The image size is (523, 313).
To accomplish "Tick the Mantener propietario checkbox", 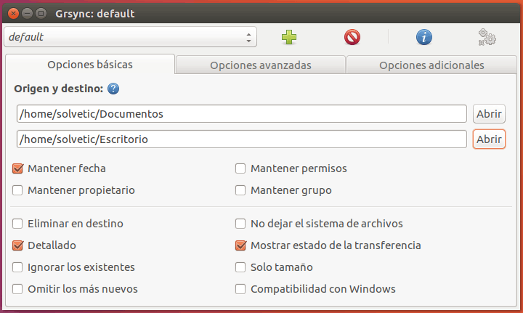I will [x=18, y=190].
